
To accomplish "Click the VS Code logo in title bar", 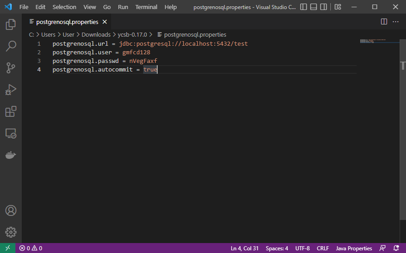I will point(8,7).
